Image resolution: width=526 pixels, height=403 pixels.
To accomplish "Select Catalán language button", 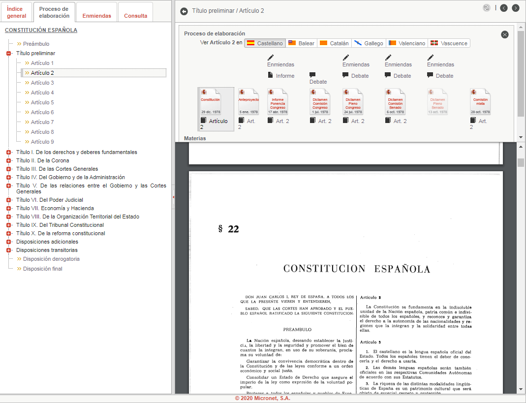I will [x=334, y=43].
